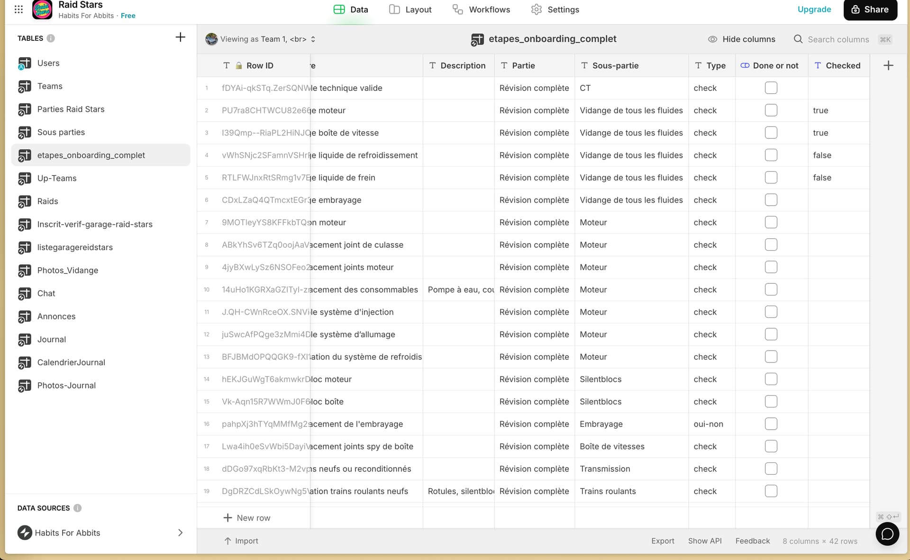This screenshot has width=910, height=560.
Task: Toggle Hide columns eye option
Action: tap(742, 39)
